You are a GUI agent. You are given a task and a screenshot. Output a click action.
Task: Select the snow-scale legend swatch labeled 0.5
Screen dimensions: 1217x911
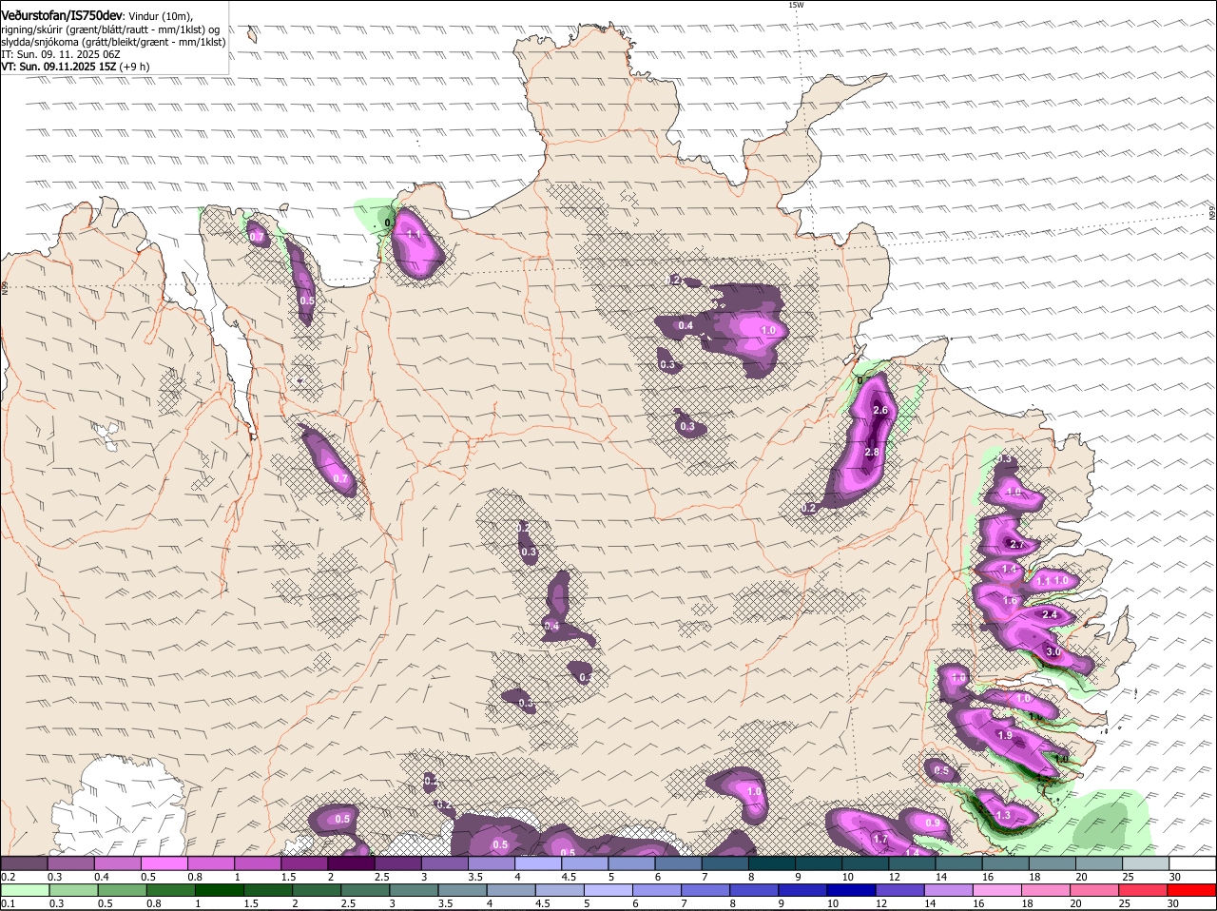click(164, 863)
